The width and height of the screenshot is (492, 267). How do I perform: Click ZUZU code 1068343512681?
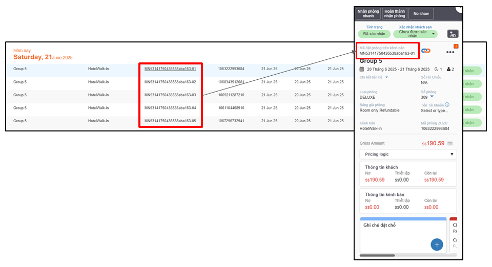point(231,82)
